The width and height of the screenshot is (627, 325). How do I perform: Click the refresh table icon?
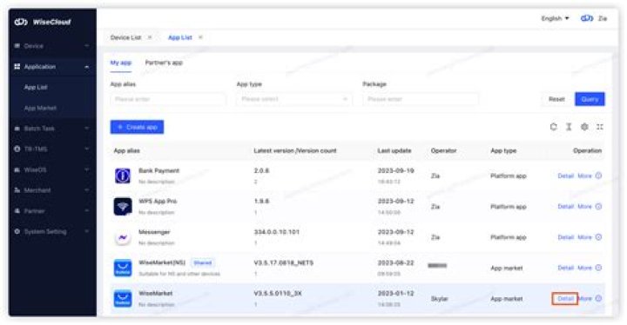click(554, 127)
